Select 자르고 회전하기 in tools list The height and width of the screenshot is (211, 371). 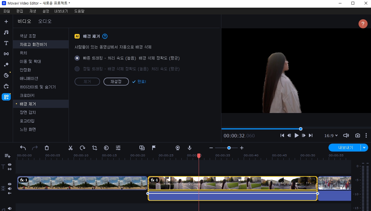(x=41, y=44)
